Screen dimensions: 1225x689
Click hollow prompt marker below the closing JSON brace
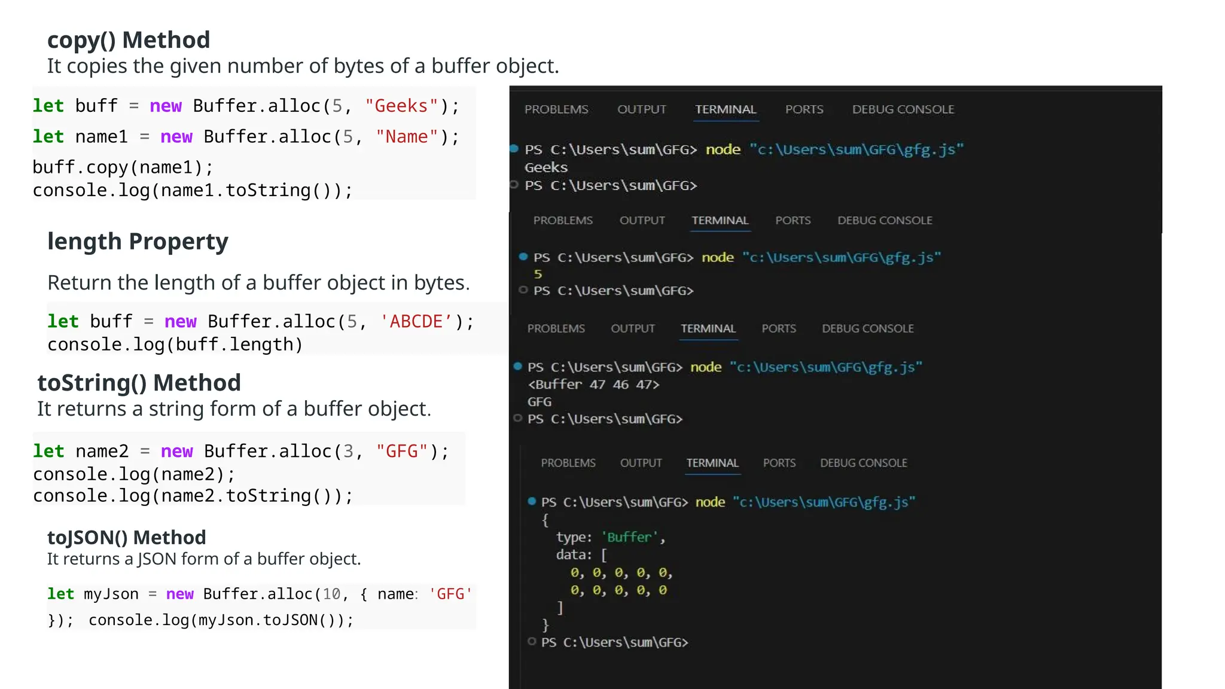(532, 641)
